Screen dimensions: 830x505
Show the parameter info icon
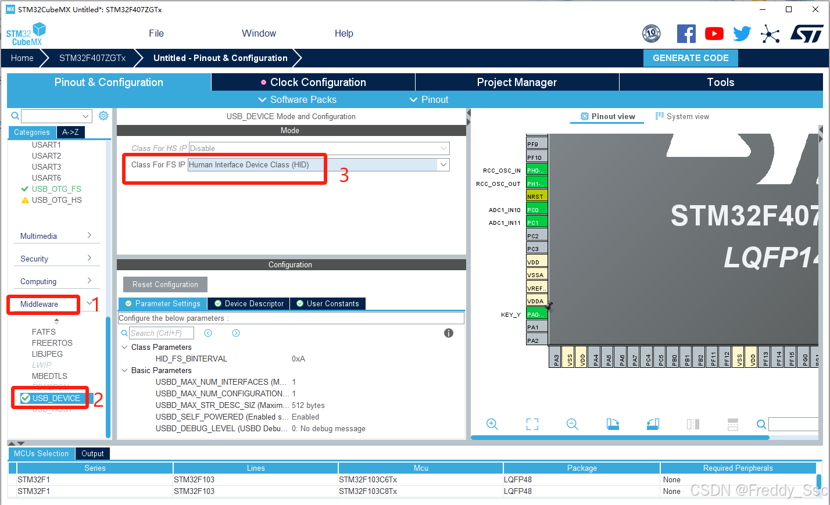point(449,333)
